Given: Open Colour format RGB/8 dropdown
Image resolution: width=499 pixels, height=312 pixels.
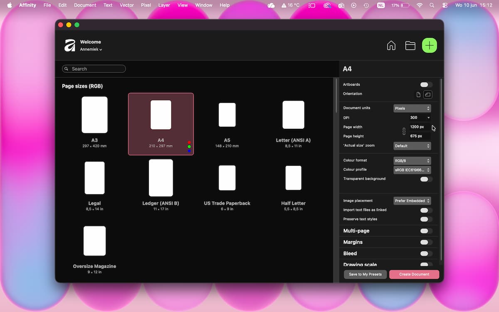Looking at the screenshot, I should [x=412, y=160].
